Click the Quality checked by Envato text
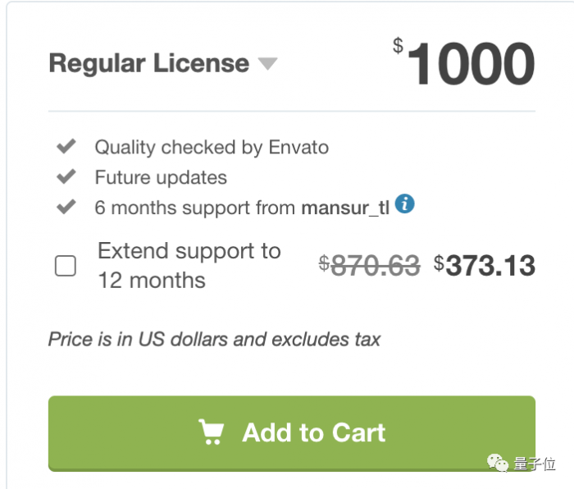The image size is (574, 489). (212, 148)
